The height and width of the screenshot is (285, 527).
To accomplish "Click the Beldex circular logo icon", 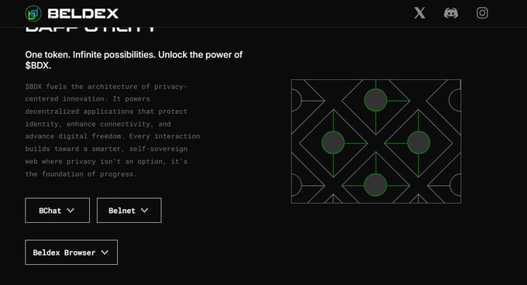I will pyautogui.click(x=33, y=13).
